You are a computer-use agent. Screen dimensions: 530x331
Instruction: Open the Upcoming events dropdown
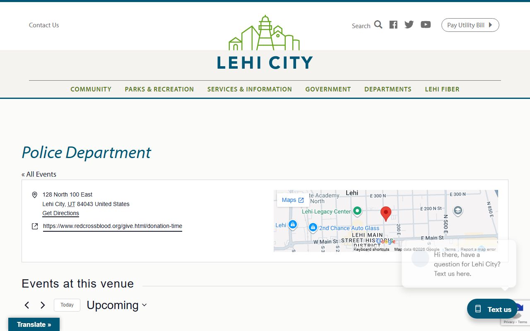pyautogui.click(x=116, y=305)
